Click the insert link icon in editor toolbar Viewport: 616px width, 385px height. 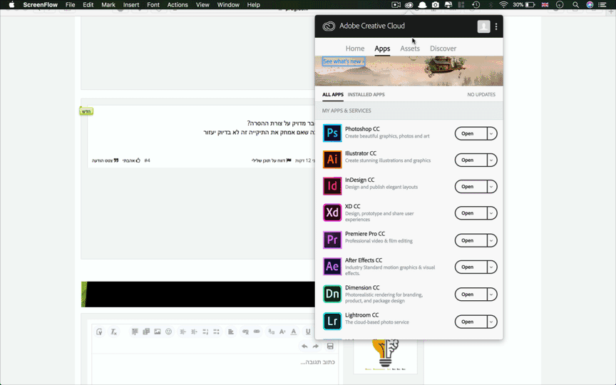click(257, 332)
